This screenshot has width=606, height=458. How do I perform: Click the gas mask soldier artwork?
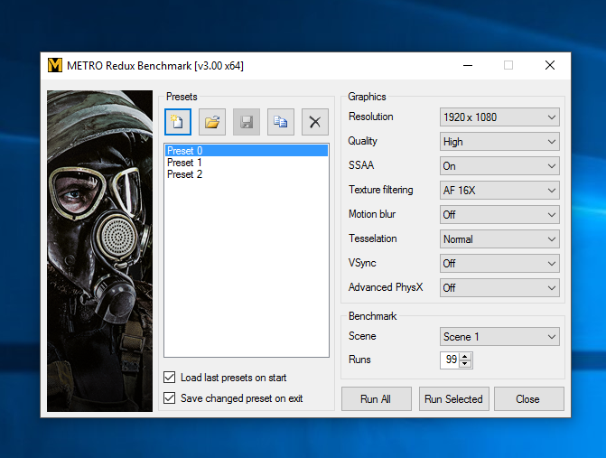coord(99,251)
